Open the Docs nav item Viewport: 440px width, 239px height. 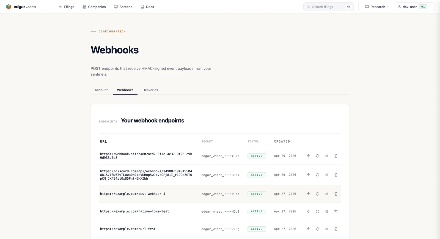[x=147, y=7]
